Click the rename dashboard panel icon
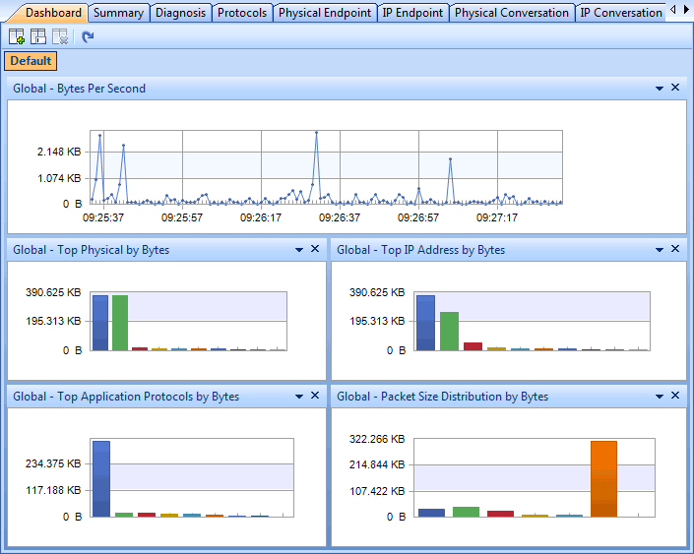This screenshot has height=554, width=694. point(38,37)
